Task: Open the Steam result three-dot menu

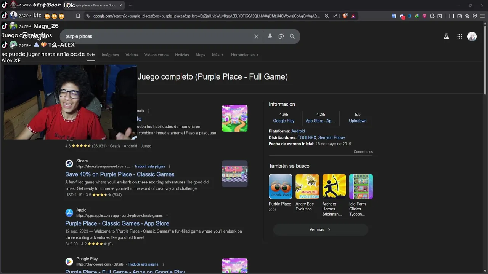Action: 170,166
